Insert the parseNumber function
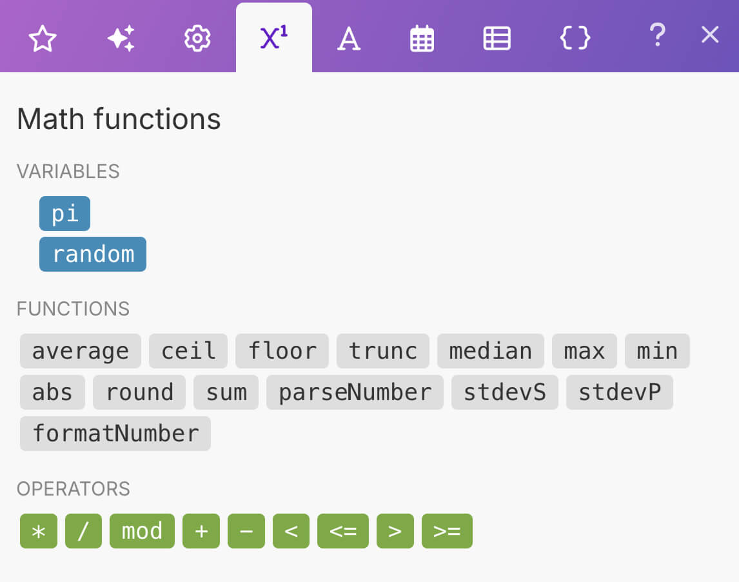The image size is (739, 582). click(x=355, y=392)
